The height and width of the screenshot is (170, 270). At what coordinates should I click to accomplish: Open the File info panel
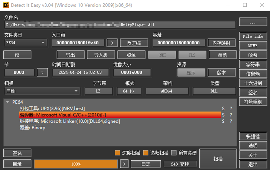pyautogui.click(x=253, y=36)
